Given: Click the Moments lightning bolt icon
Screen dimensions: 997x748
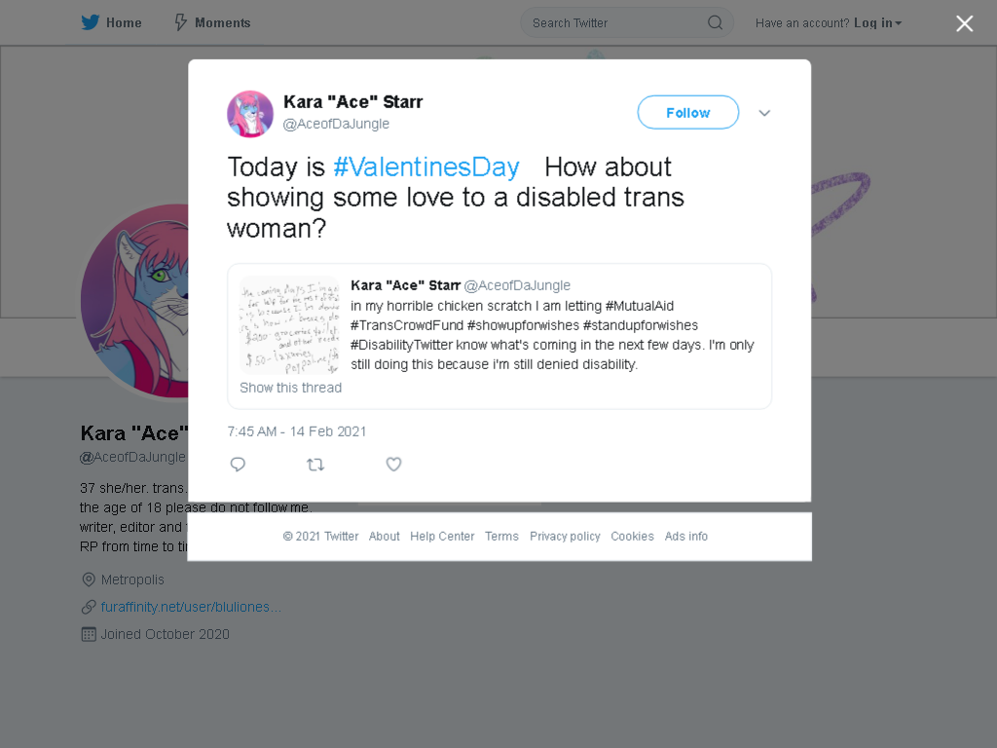Looking at the screenshot, I should pyautogui.click(x=180, y=23).
